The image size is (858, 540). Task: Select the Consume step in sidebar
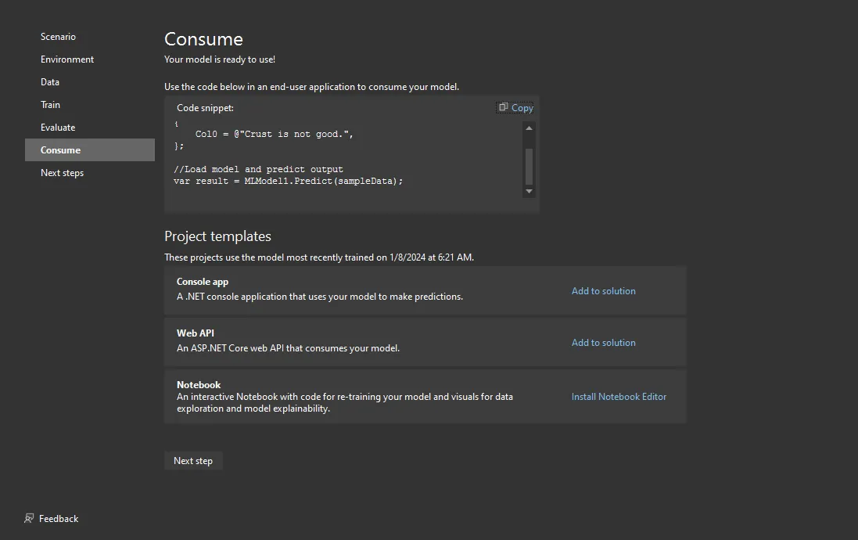pos(60,150)
